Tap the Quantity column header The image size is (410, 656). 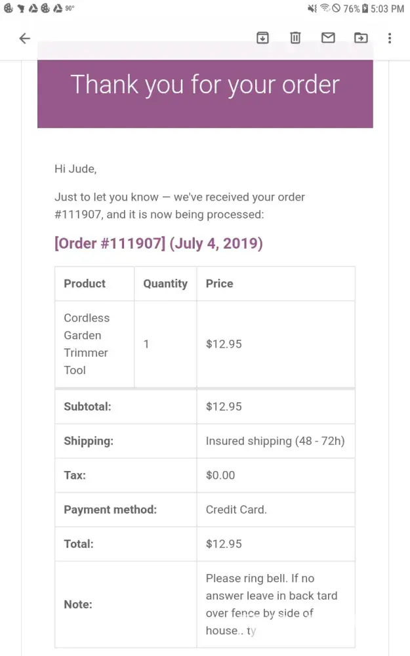click(165, 283)
